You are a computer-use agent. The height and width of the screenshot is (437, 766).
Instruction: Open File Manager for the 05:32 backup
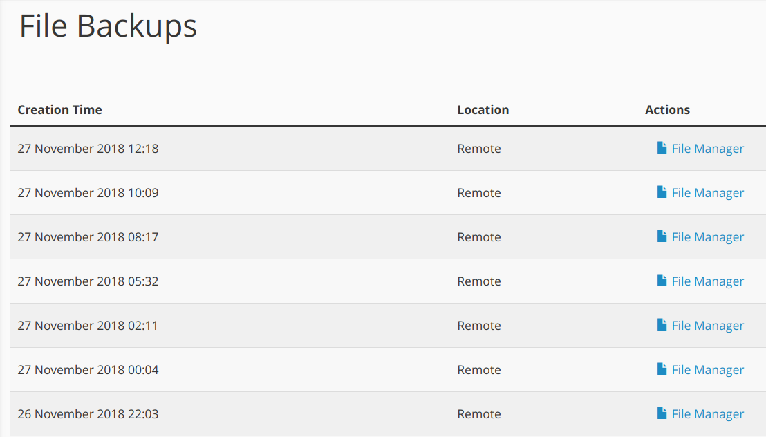coord(707,281)
